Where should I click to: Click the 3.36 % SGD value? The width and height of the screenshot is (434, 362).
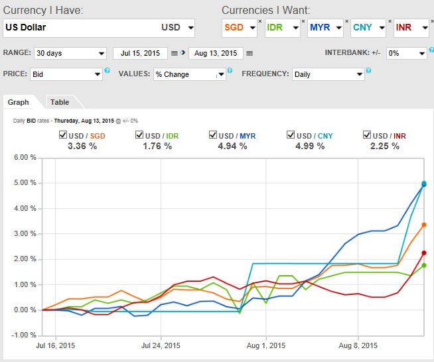click(x=82, y=146)
